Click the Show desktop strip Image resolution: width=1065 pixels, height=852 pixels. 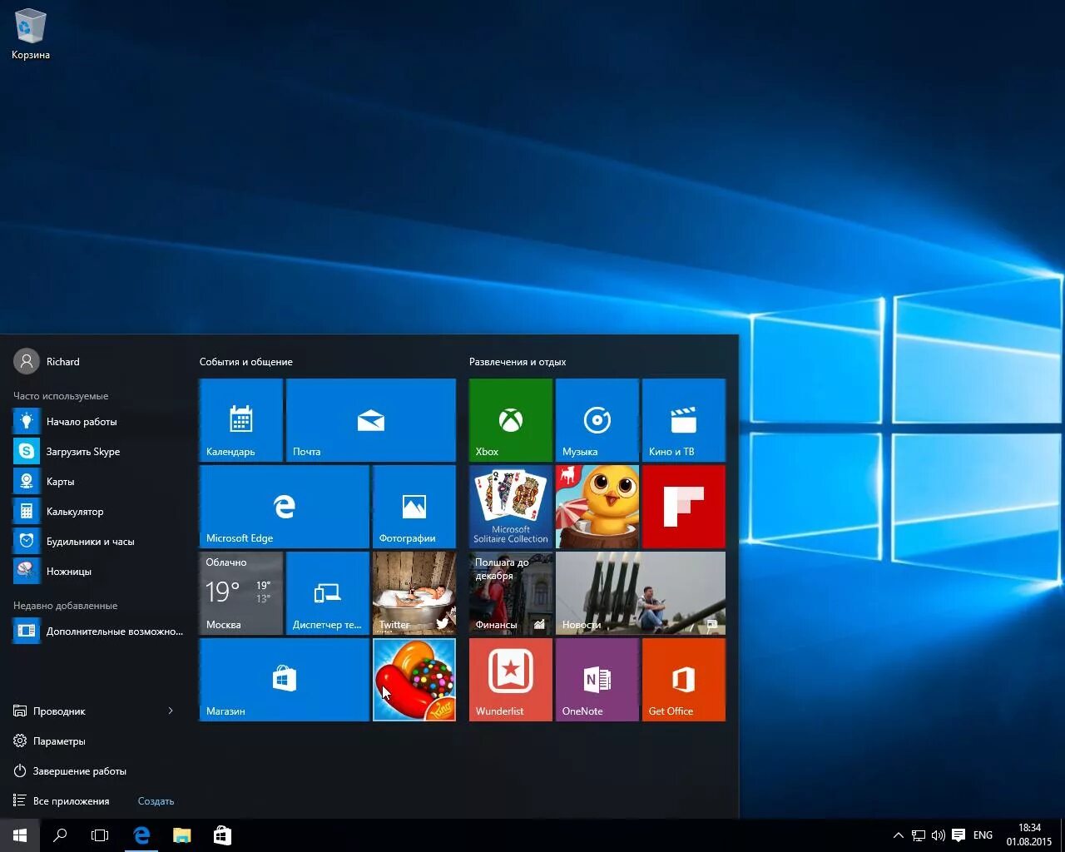pos(1063,835)
